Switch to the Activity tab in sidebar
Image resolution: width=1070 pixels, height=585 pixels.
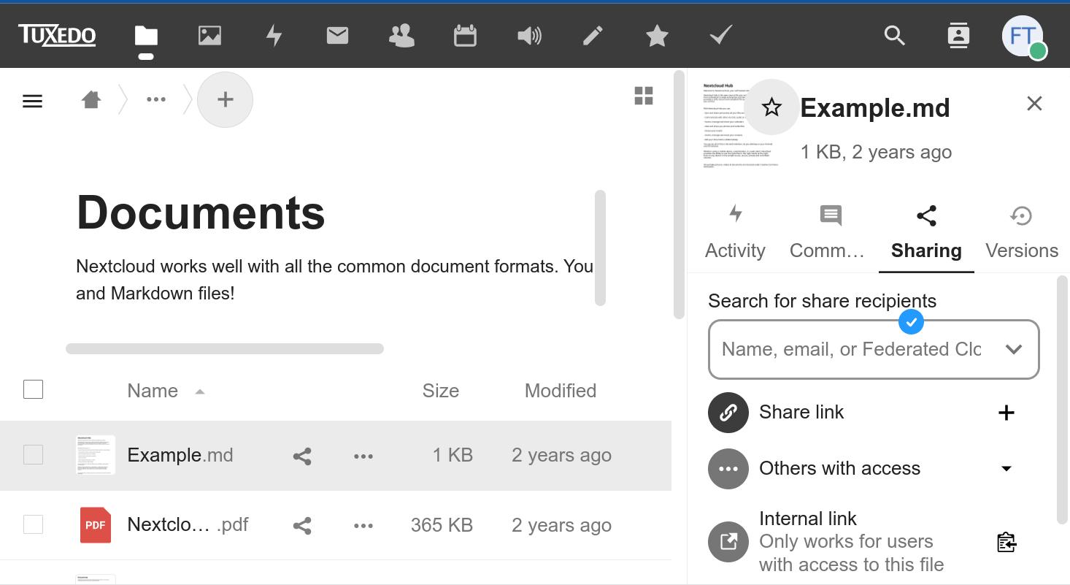(735, 233)
